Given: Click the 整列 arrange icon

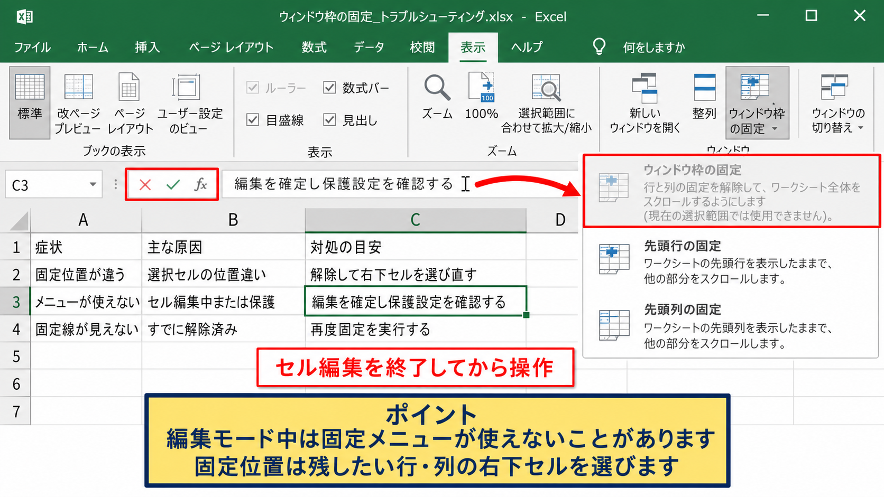Looking at the screenshot, I should tap(704, 88).
